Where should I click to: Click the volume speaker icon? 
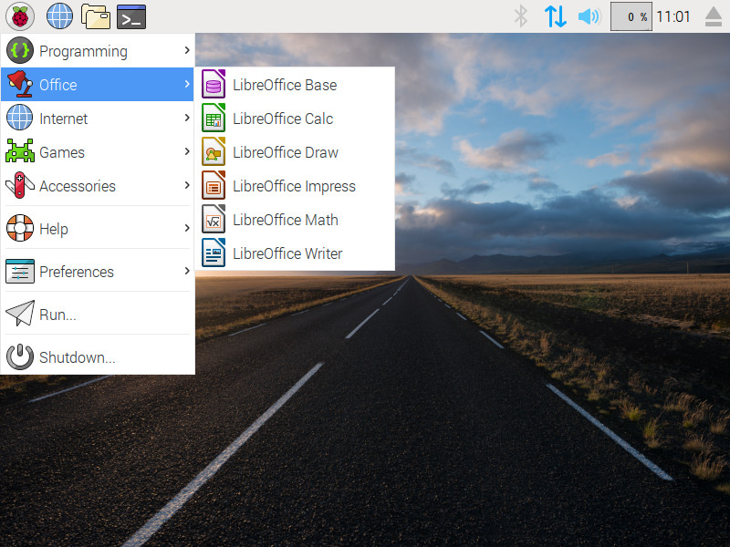(x=589, y=16)
